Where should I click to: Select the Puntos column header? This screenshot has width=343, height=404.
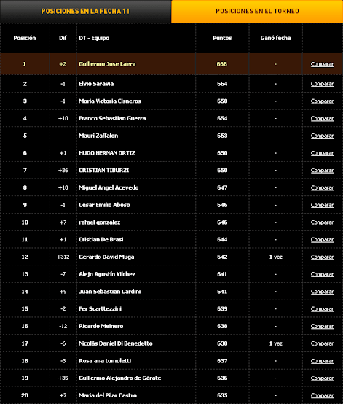(x=222, y=38)
